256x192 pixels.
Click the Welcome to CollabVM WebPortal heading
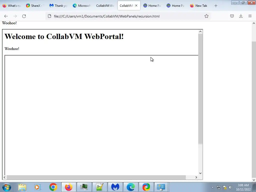click(64, 36)
